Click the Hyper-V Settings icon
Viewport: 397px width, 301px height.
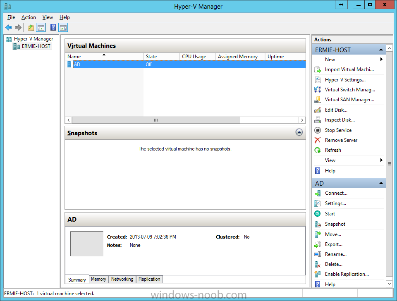coord(318,79)
